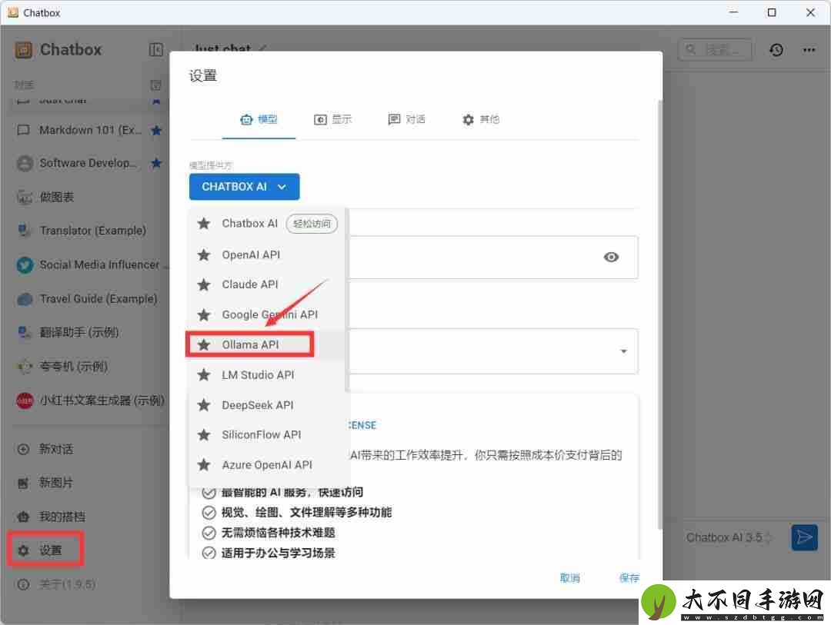Open Software Developer conversation
Screen dimensions: 831x625
pos(88,163)
